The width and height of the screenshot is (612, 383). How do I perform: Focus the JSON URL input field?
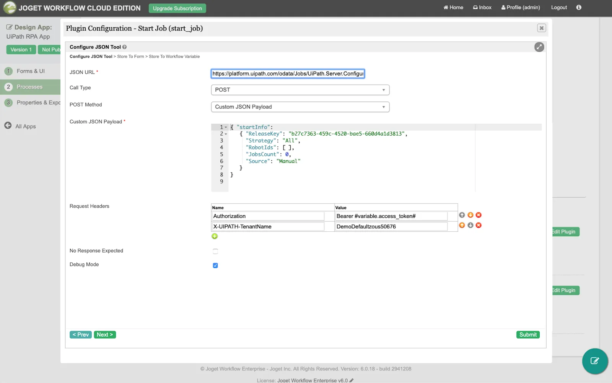tap(288, 74)
